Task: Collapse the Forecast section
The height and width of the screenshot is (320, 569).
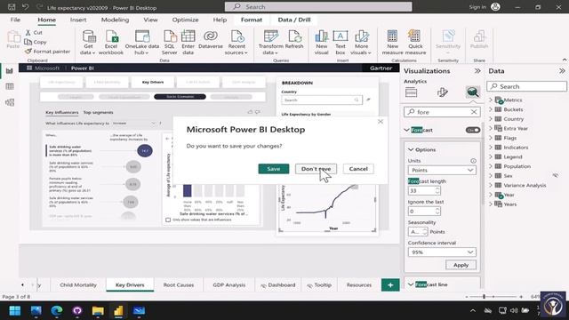Action: [x=407, y=130]
